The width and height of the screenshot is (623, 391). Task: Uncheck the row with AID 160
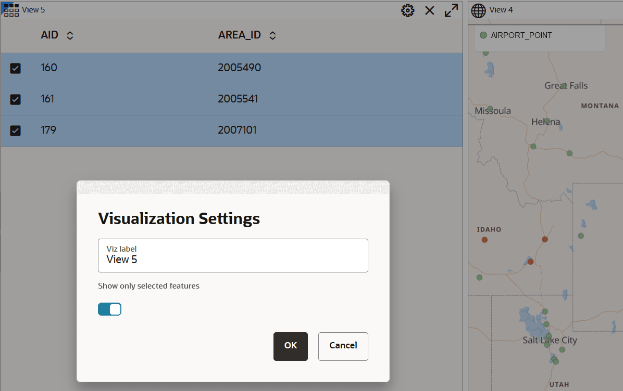tap(15, 68)
